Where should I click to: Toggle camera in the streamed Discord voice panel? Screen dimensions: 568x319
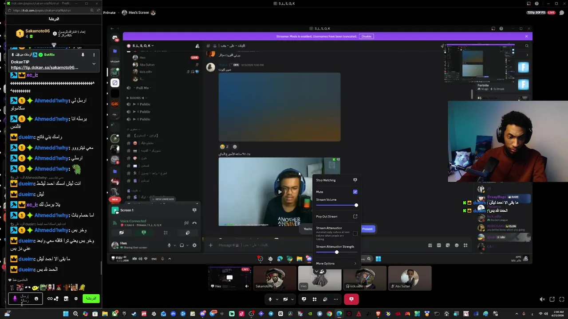click(122, 233)
